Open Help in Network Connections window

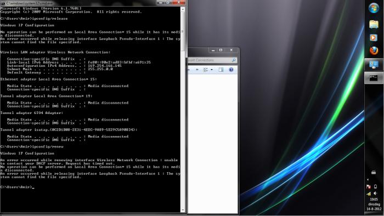click(231, 70)
